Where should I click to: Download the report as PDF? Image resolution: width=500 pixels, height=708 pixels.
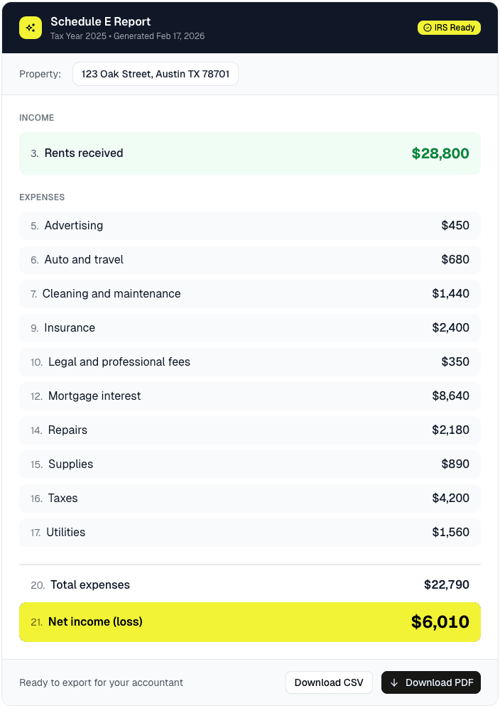(431, 682)
